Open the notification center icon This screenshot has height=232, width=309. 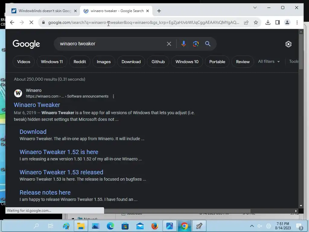tap(299, 226)
